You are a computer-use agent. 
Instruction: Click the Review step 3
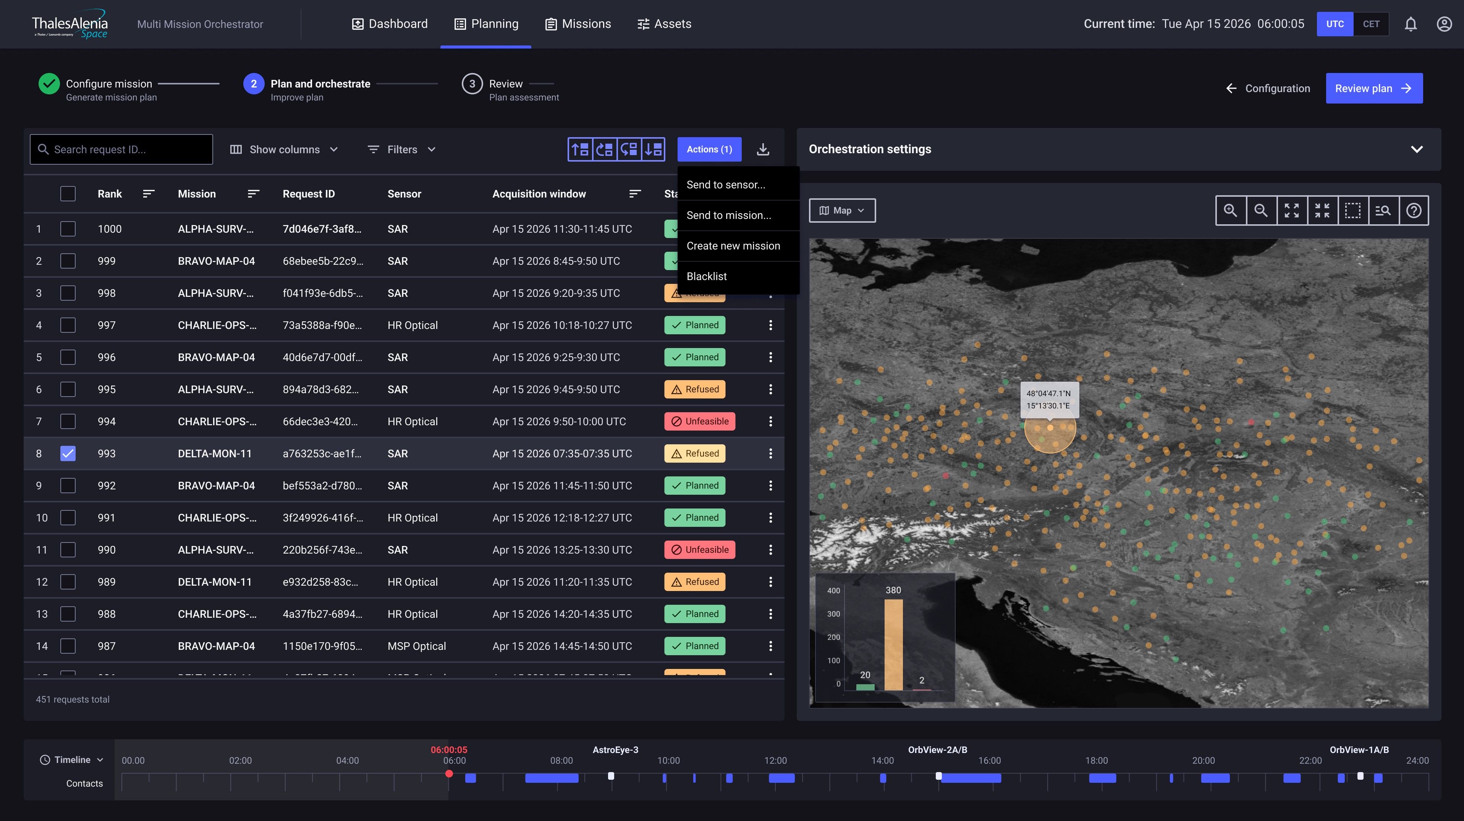coord(510,89)
